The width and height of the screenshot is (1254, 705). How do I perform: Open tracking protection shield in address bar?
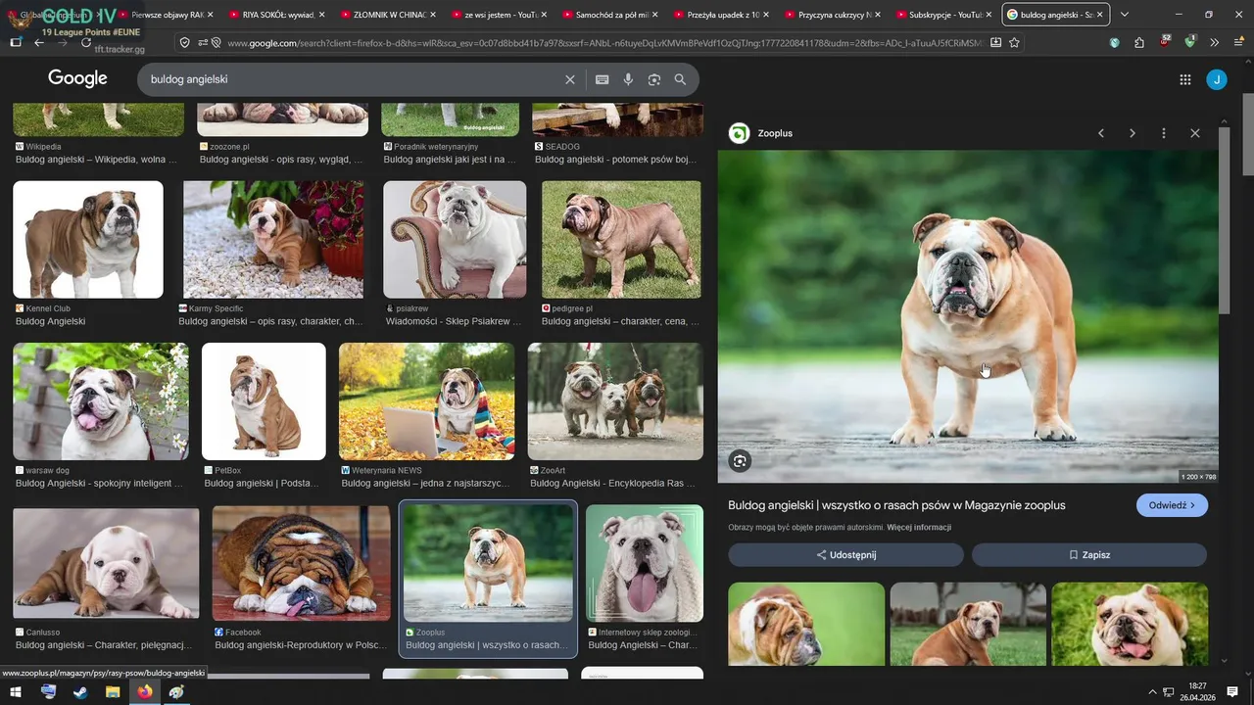tap(184, 42)
